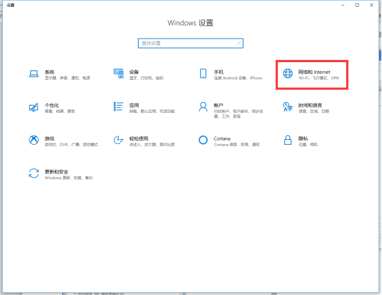Click the 应用 title text
The height and width of the screenshot is (295, 382).
[134, 105]
